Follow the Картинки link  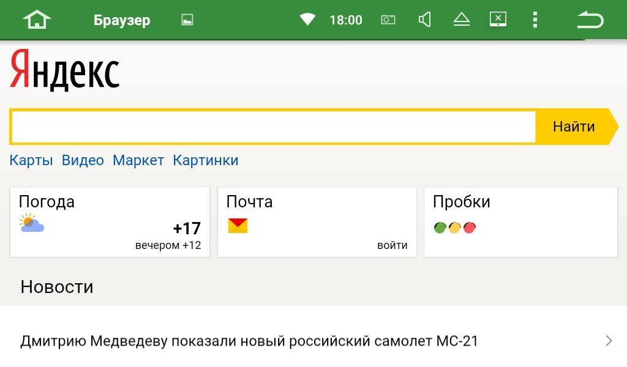[206, 160]
